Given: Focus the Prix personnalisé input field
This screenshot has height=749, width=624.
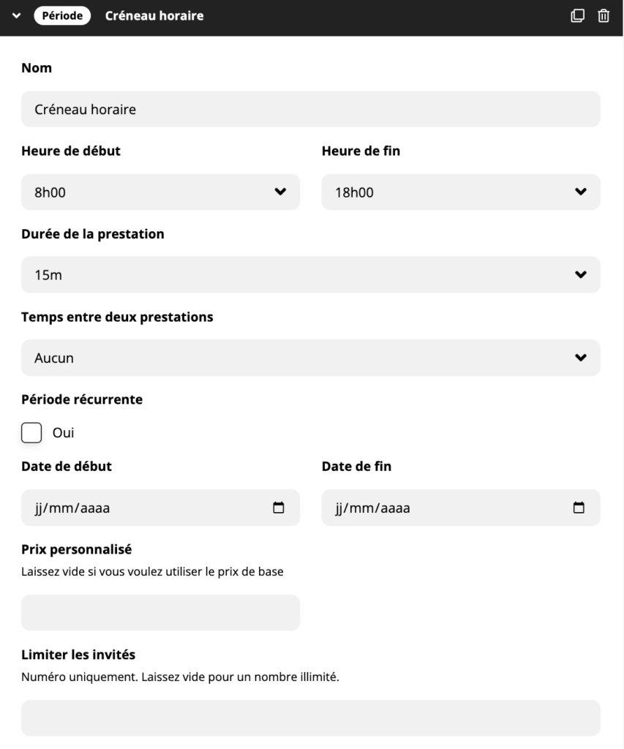Looking at the screenshot, I should pyautogui.click(x=160, y=613).
